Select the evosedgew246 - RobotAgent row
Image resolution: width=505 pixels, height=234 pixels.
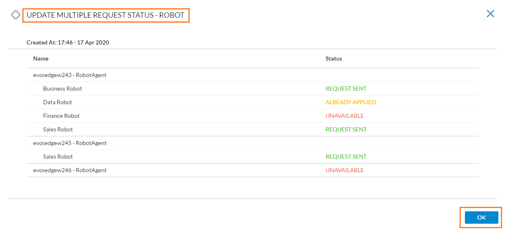(x=252, y=170)
